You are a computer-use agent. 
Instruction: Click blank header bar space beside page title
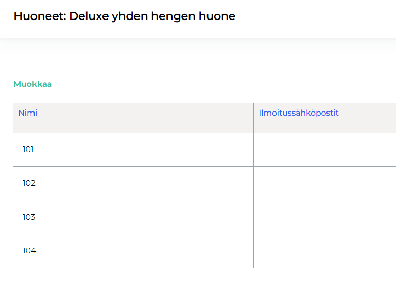pos(319,18)
